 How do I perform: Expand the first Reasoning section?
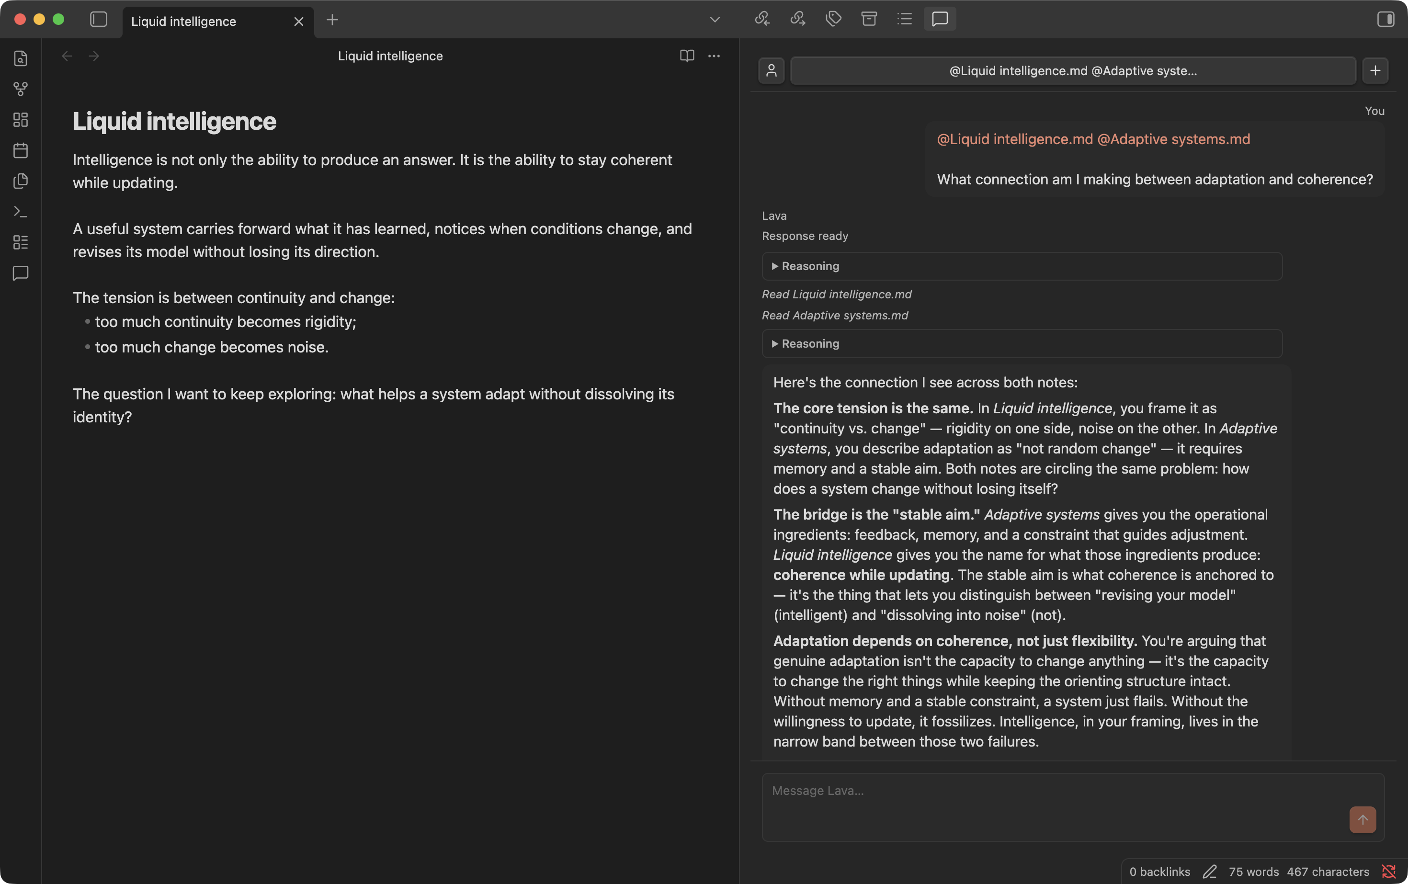point(1022,267)
